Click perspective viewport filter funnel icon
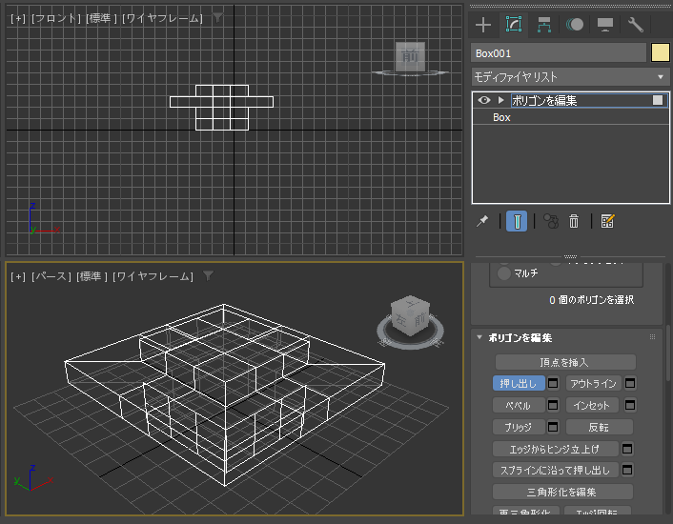 (x=208, y=275)
